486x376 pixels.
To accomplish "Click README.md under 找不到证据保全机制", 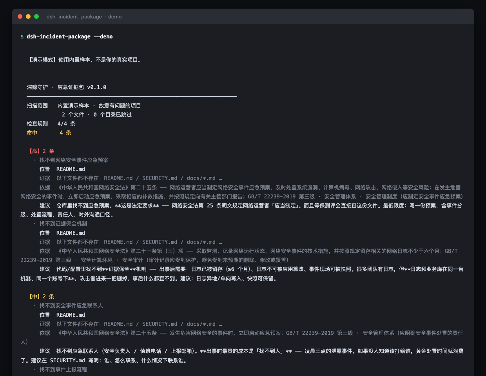I will (71, 233).
